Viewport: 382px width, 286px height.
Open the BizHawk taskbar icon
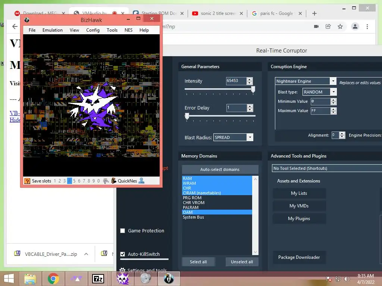169,279
